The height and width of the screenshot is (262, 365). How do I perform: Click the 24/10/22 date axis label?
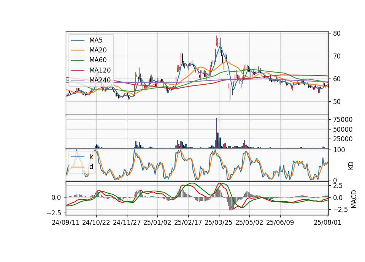point(96,223)
